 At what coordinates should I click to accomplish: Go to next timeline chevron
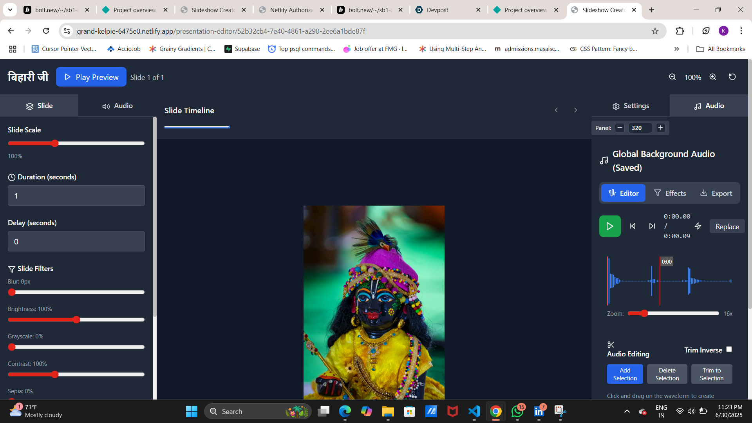pos(575,110)
